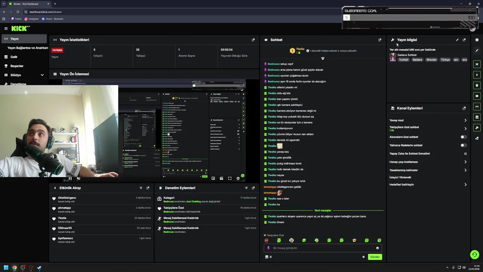Toggle the moderation log widget in the right sidebar
The width and height of the screenshot is (483, 272).
(x=477, y=85)
